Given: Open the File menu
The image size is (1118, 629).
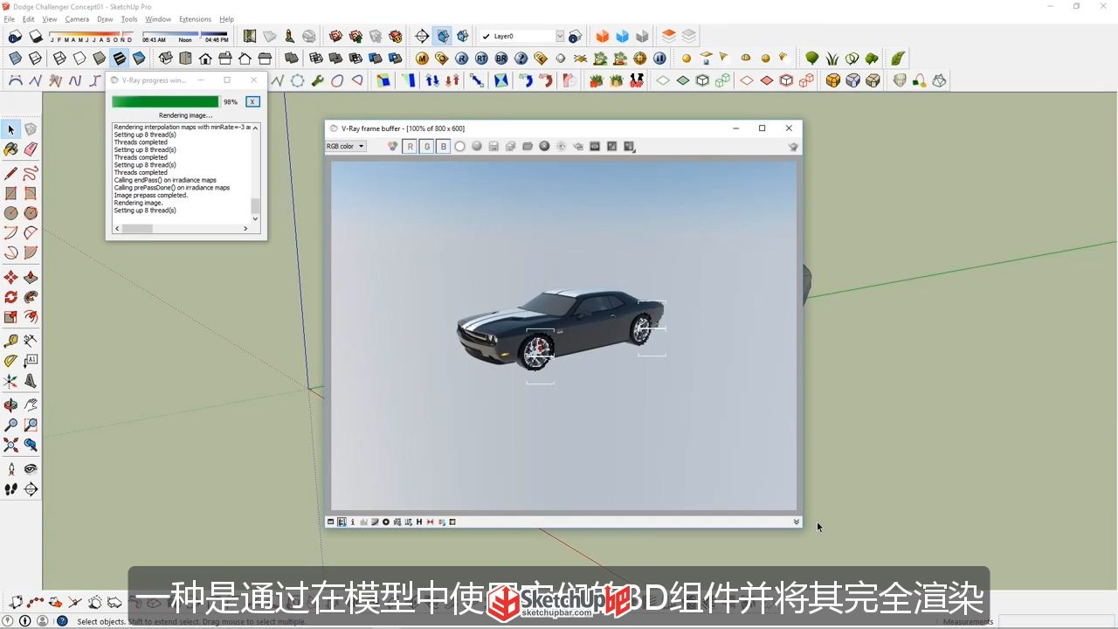Looking at the screenshot, I should click(x=9, y=19).
